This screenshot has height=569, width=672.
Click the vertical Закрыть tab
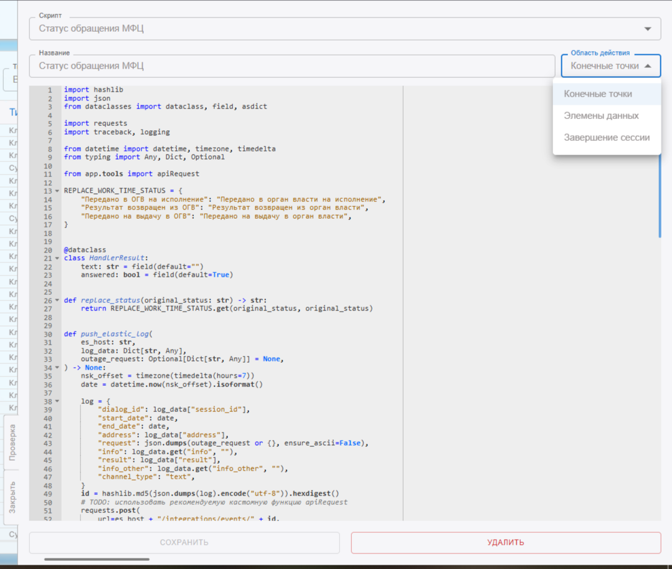click(12, 497)
